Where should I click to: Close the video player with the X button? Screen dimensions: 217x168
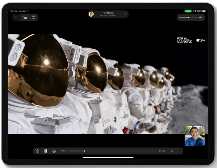point(16,18)
